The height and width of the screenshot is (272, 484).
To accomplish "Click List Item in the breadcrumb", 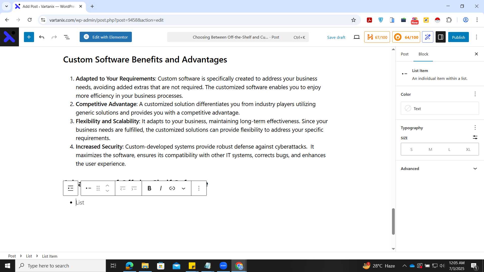I will click(x=50, y=256).
